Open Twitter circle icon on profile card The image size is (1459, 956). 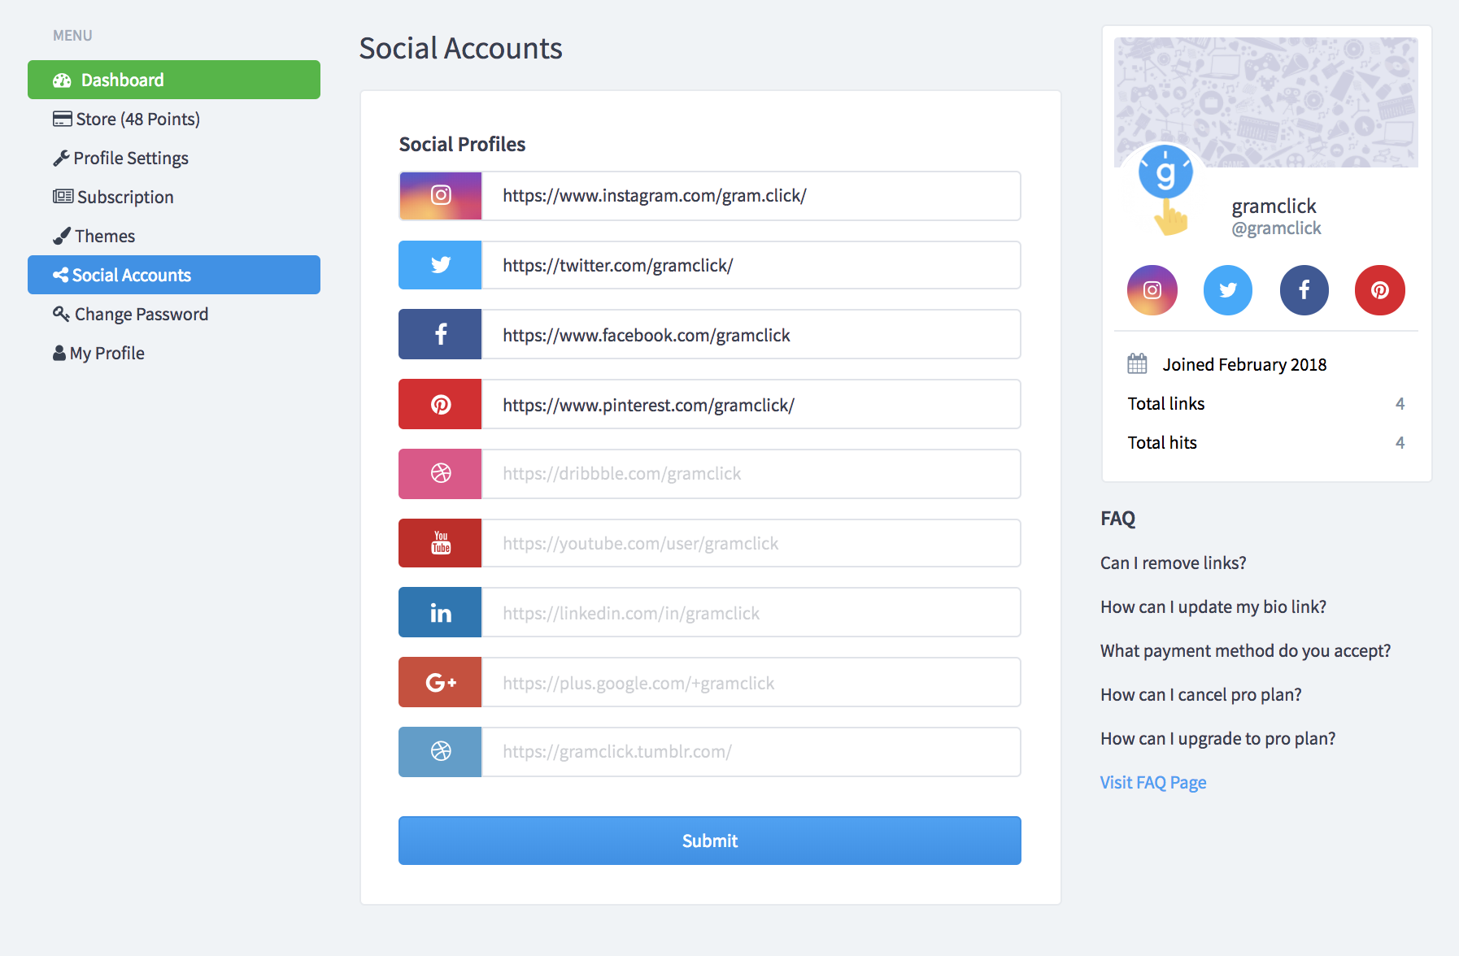coord(1228,290)
